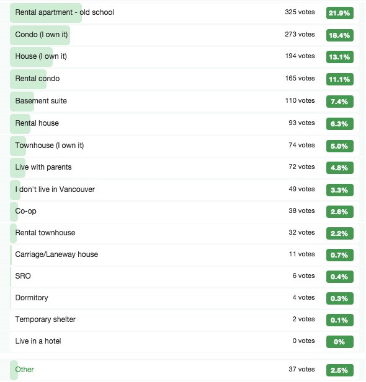
Task: Click the 0.7% badge for Carriage/Laneway house
Action: pos(339,255)
